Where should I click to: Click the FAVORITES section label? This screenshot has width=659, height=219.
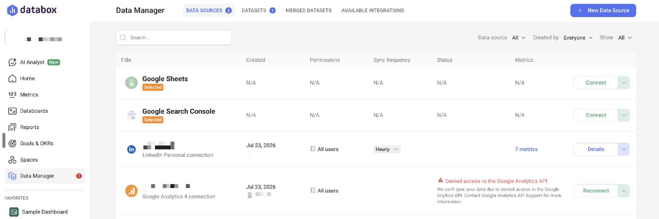pyautogui.click(x=16, y=198)
